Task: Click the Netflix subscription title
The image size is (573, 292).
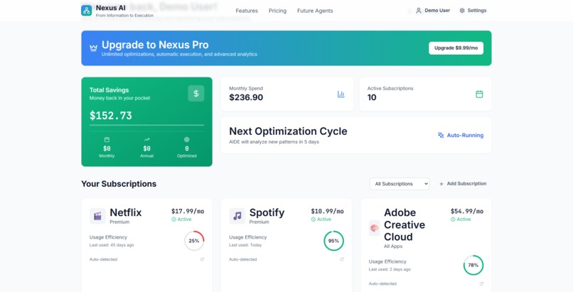Action: (126, 212)
